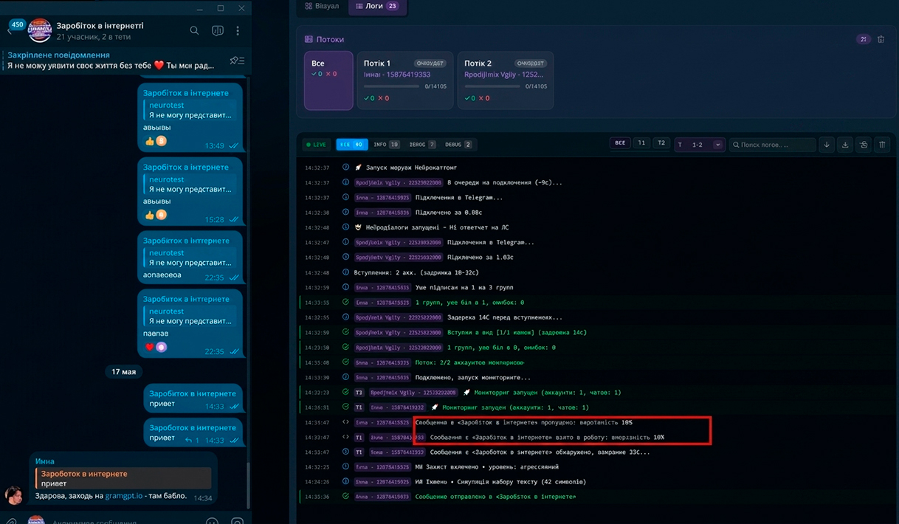899x524 pixels.
Task: Select the Все streams card
Action: point(328,81)
